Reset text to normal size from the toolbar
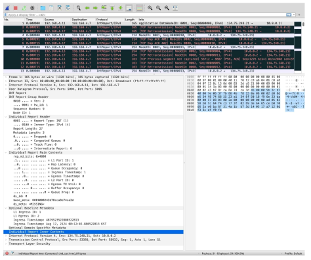The height and width of the screenshot is (260, 311). tap(167, 8)
